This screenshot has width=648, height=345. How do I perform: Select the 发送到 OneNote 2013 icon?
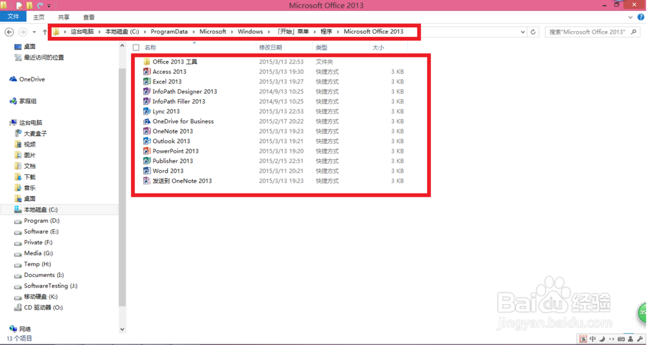pyautogui.click(x=146, y=181)
